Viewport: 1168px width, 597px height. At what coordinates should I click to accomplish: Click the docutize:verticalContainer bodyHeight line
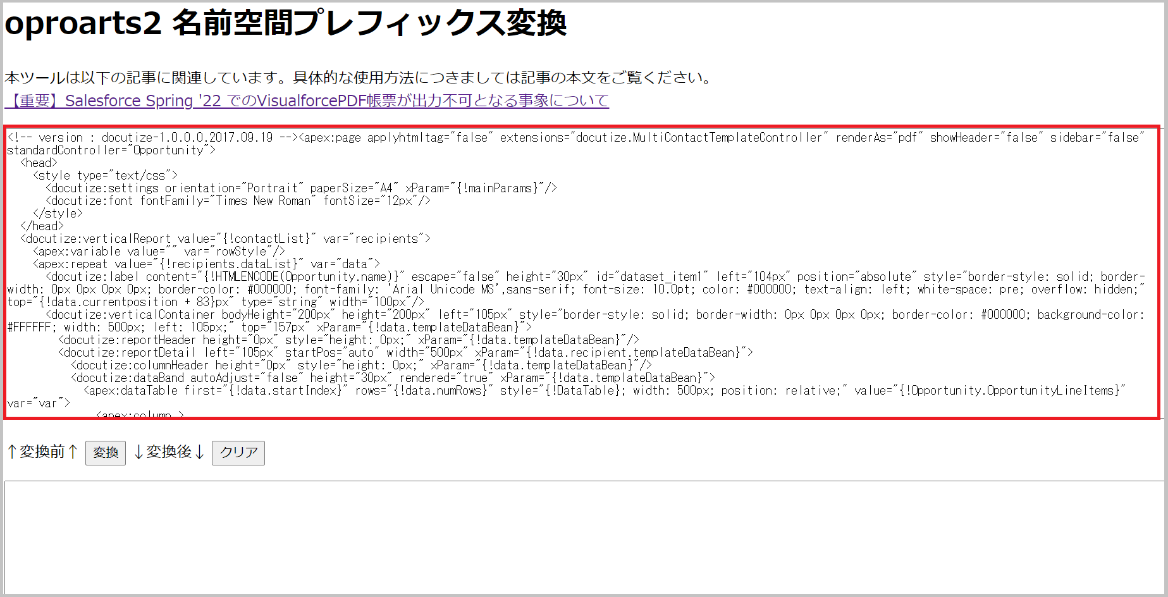(575, 321)
